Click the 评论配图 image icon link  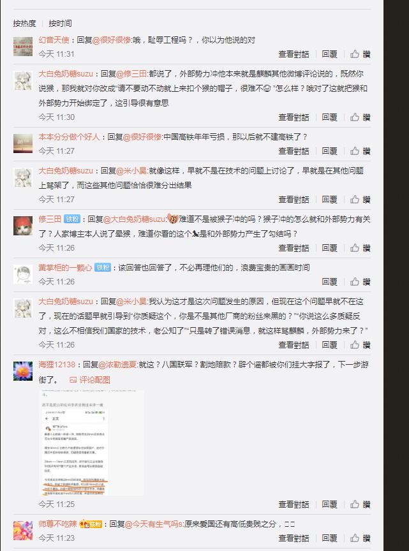[90, 380]
